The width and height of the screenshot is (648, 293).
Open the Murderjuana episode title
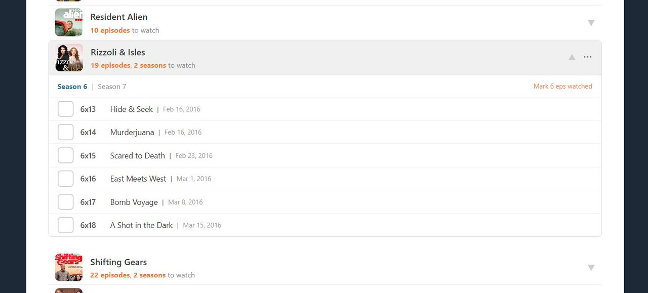click(x=132, y=133)
